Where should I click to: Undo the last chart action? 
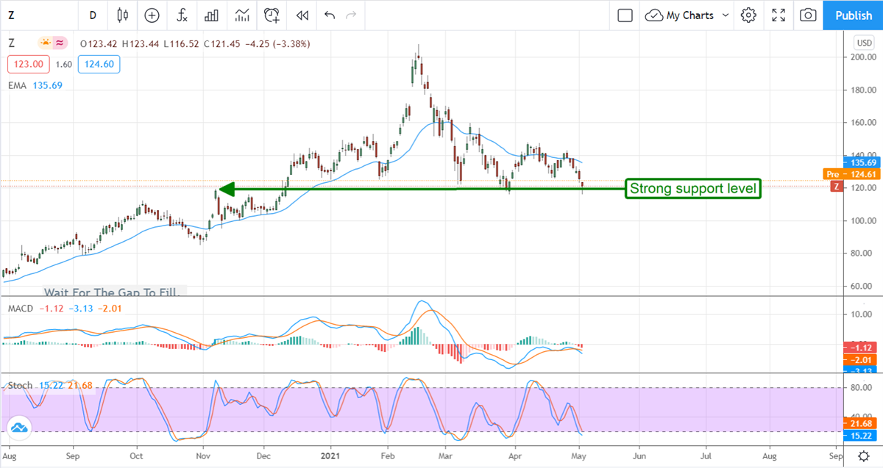click(329, 15)
